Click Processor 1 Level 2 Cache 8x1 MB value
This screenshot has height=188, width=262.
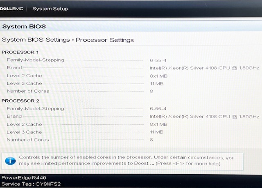pyautogui.click(x=158, y=76)
